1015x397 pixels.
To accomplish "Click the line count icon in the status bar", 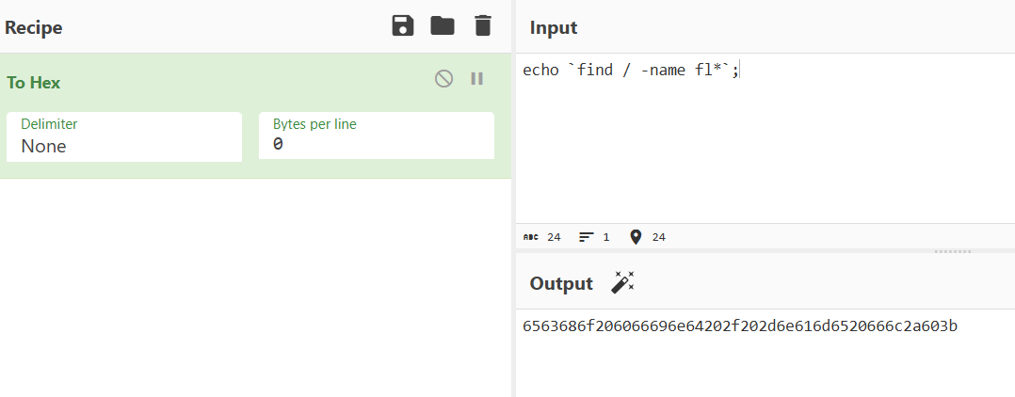I will pyautogui.click(x=586, y=237).
